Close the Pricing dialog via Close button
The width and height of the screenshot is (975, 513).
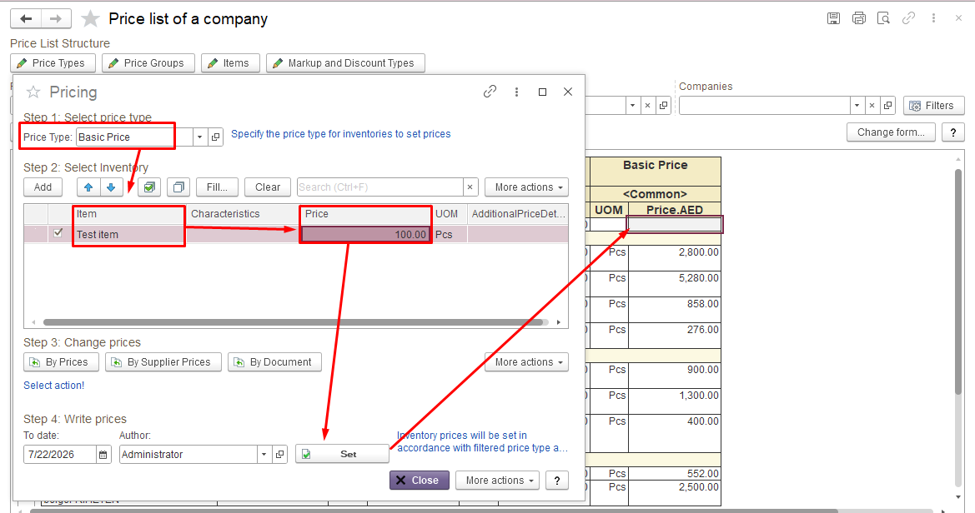[419, 480]
